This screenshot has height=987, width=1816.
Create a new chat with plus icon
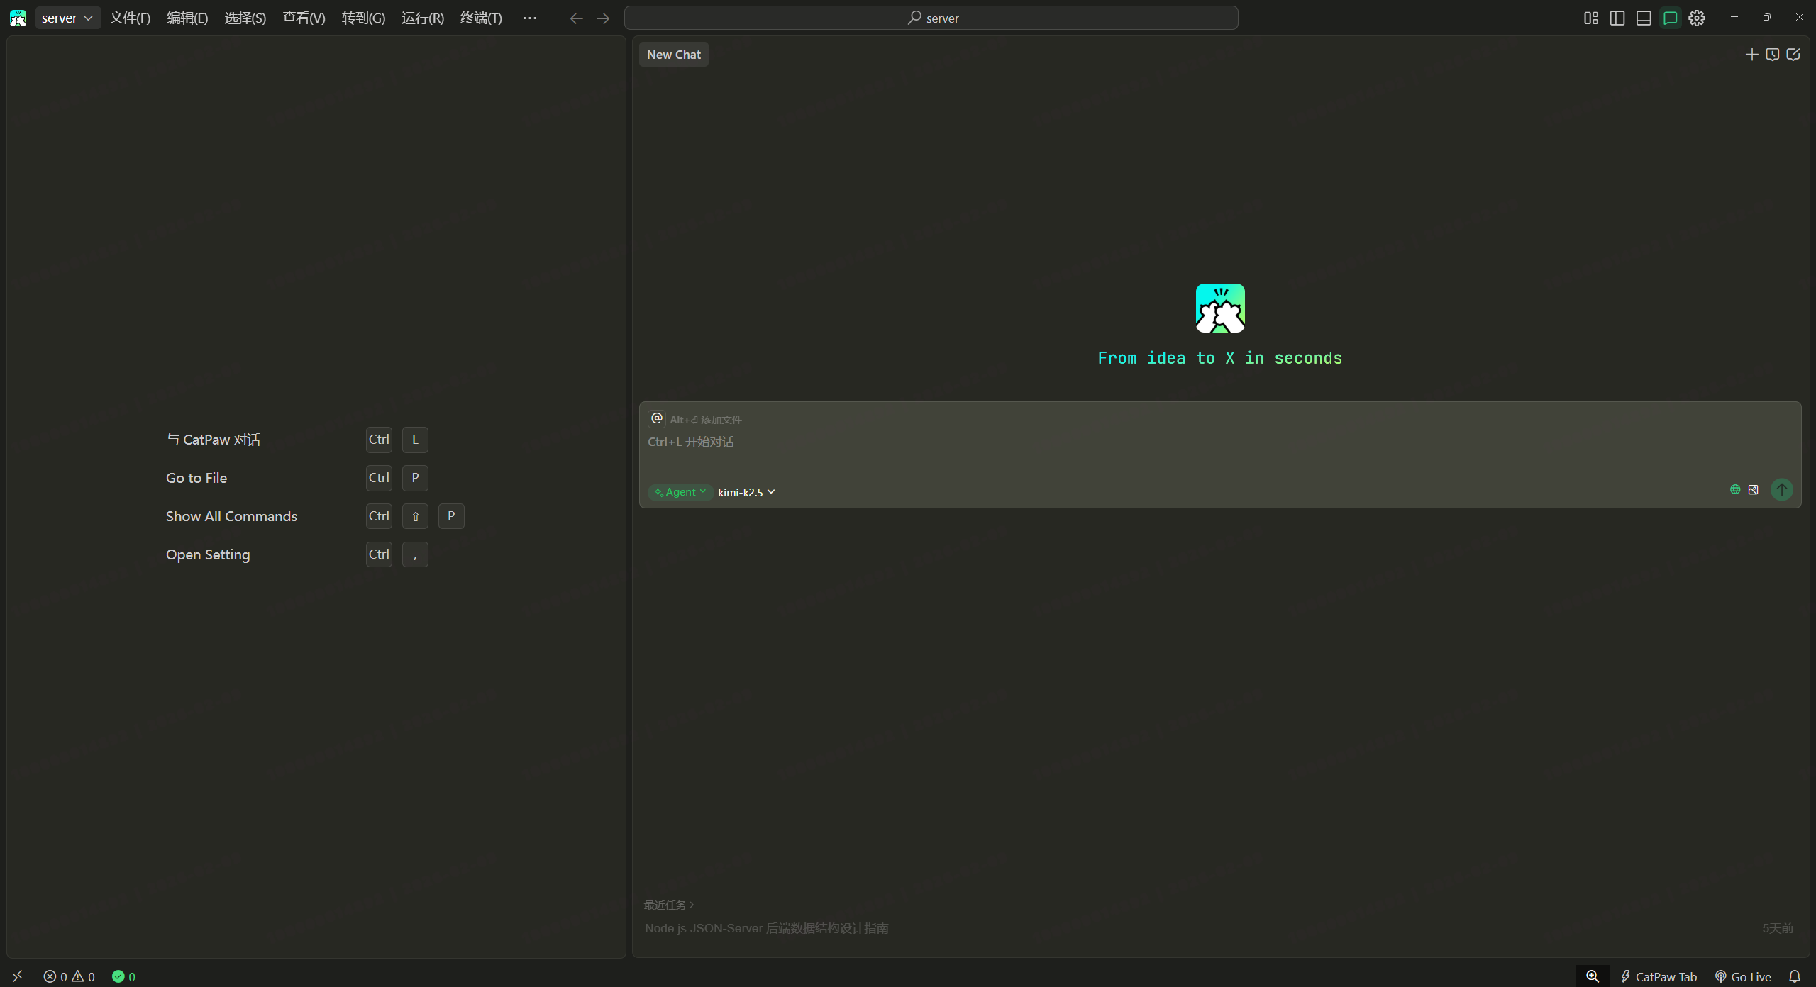(1751, 55)
